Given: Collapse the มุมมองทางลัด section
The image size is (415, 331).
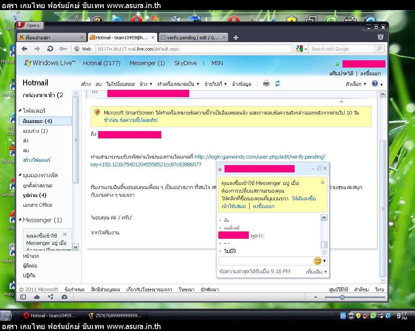Looking at the screenshot, I should [20, 175].
